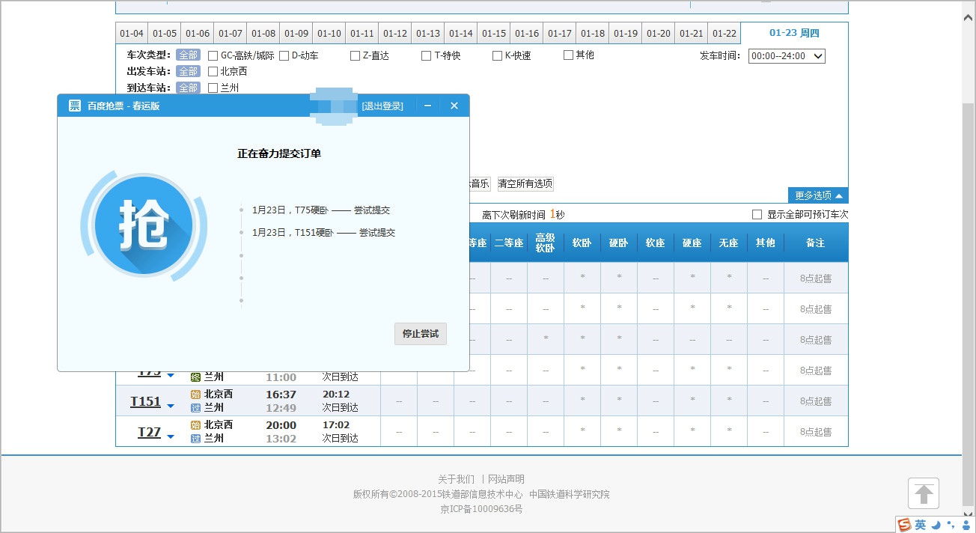Click the 硬卧 column header

[618, 243]
